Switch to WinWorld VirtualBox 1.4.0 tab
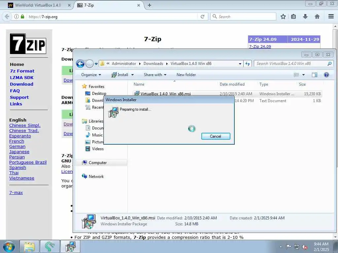 pyautogui.click(x=38, y=5)
